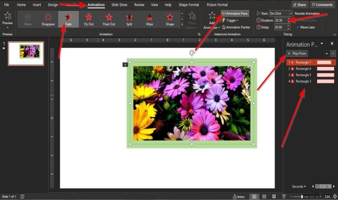Move selected animation up arrow in pane
This screenshot has height=200, width=338.
tap(327, 53)
